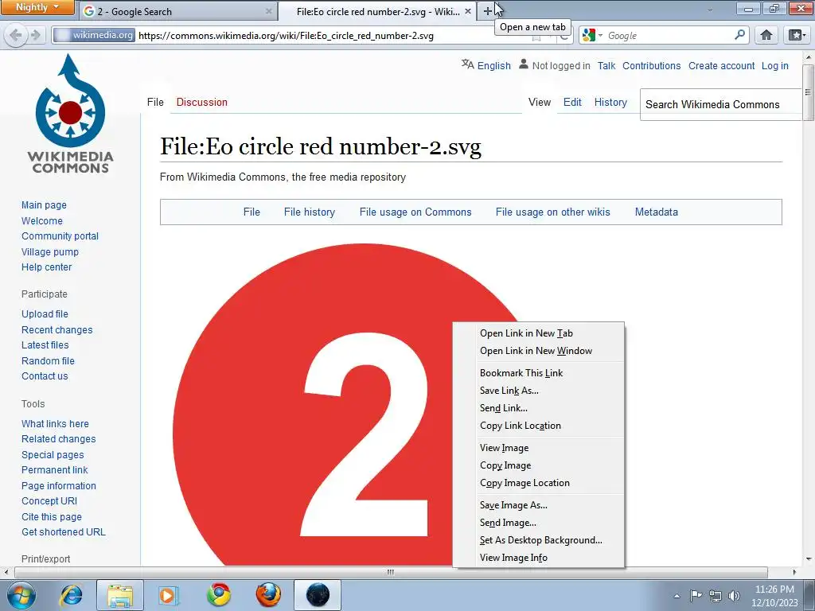Open the Home page icon

[766, 35]
